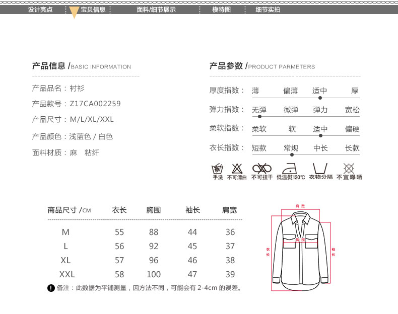398x314 pixels.
Task: Click the hand wash care icon
Action: [218, 169]
